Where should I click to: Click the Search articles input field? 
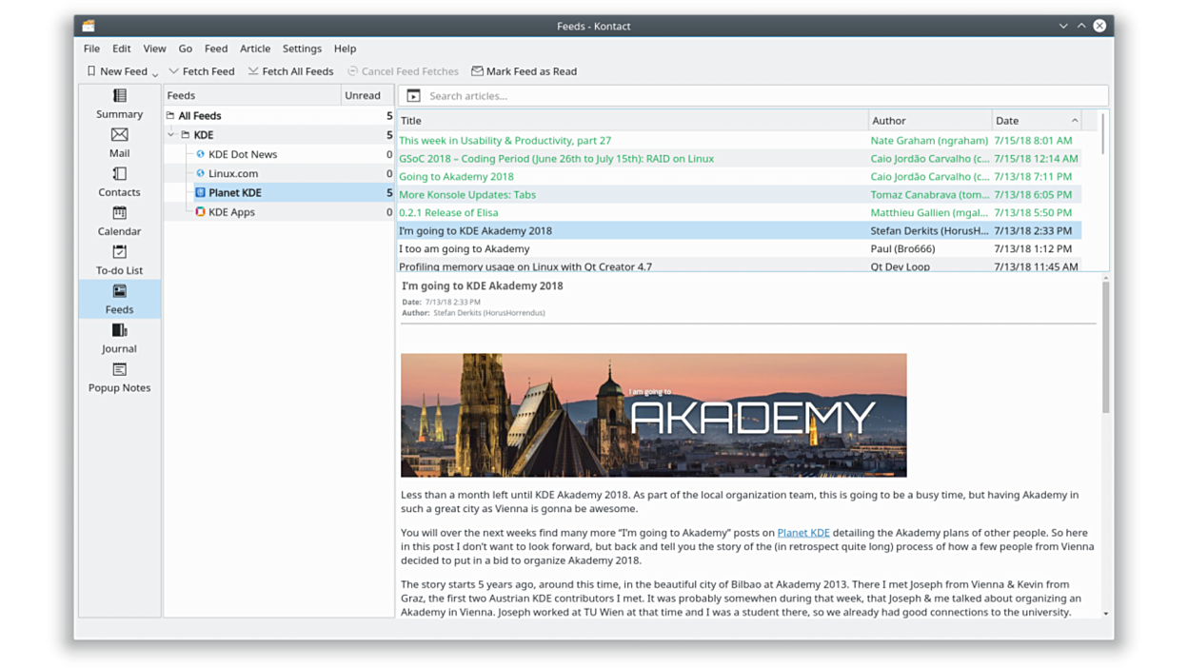click(762, 96)
